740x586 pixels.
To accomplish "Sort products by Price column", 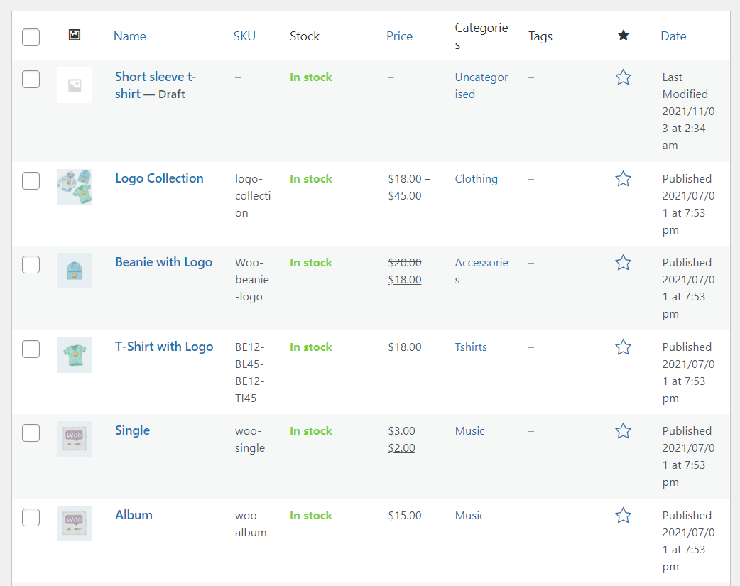I will pos(399,36).
